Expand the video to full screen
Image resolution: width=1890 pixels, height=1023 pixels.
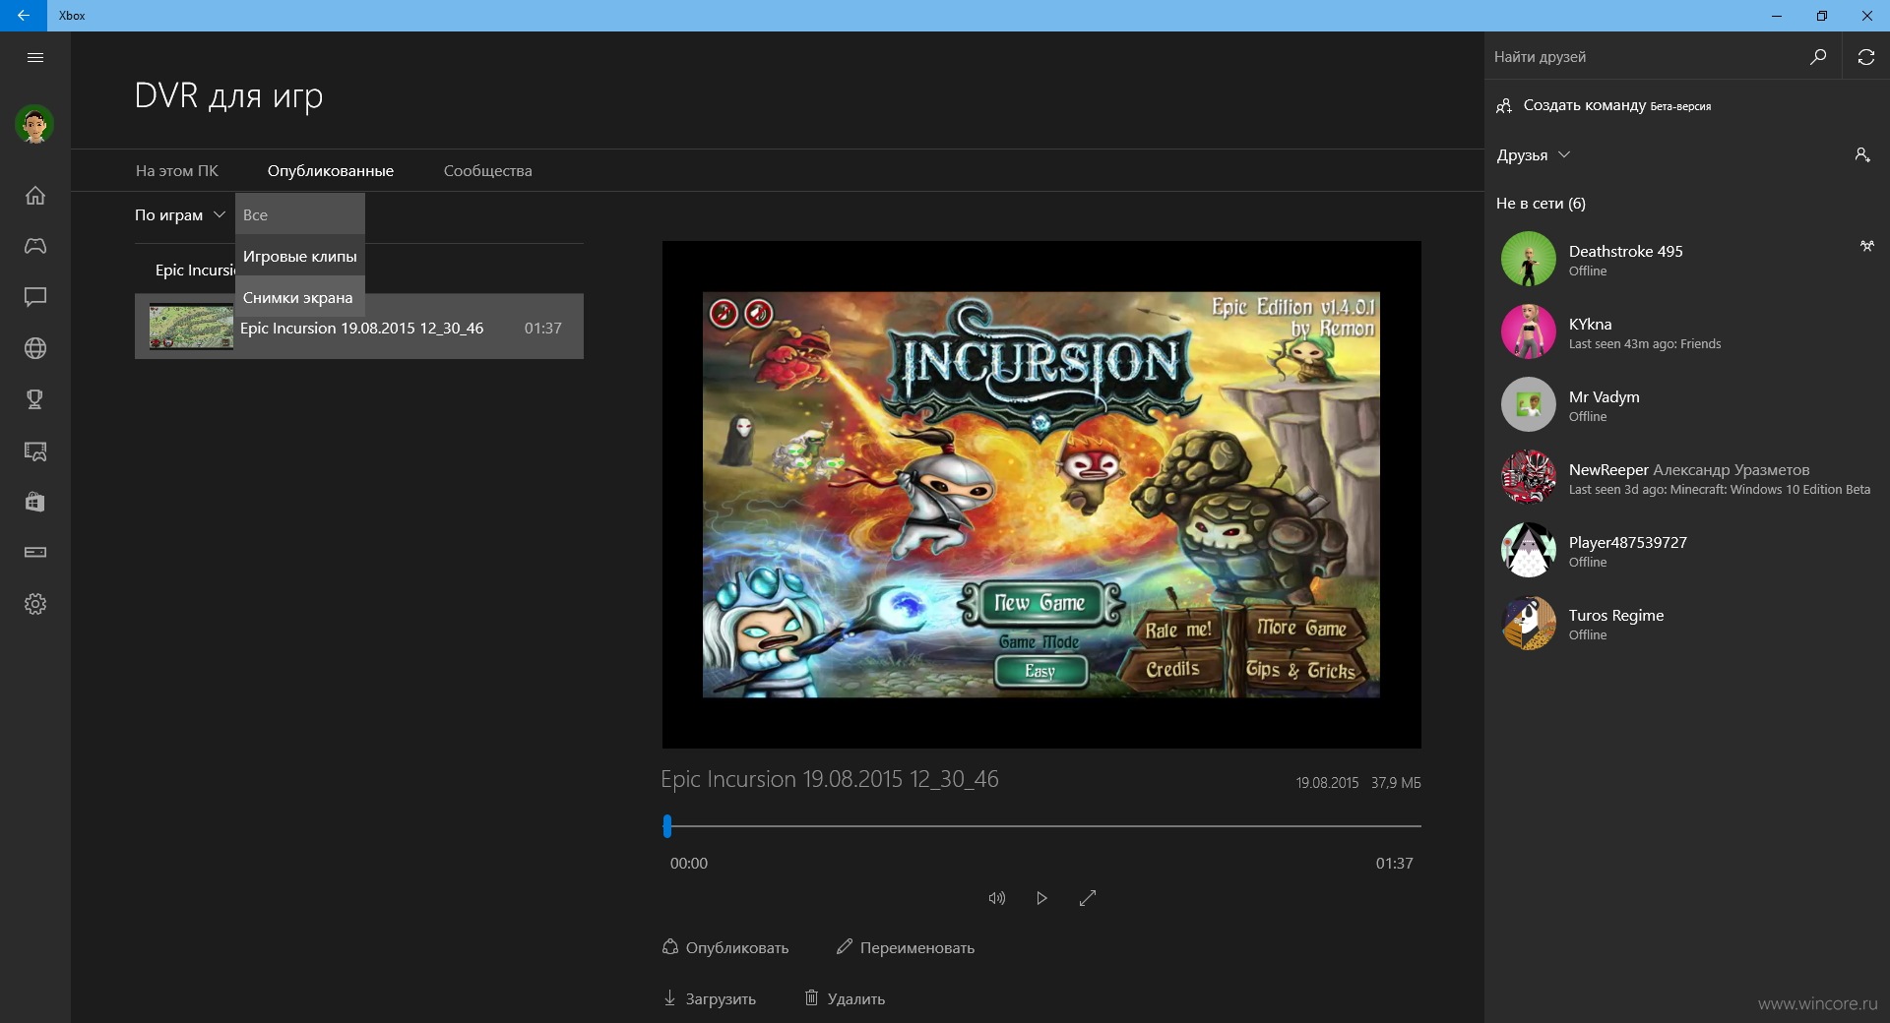click(x=1088, y=898)
